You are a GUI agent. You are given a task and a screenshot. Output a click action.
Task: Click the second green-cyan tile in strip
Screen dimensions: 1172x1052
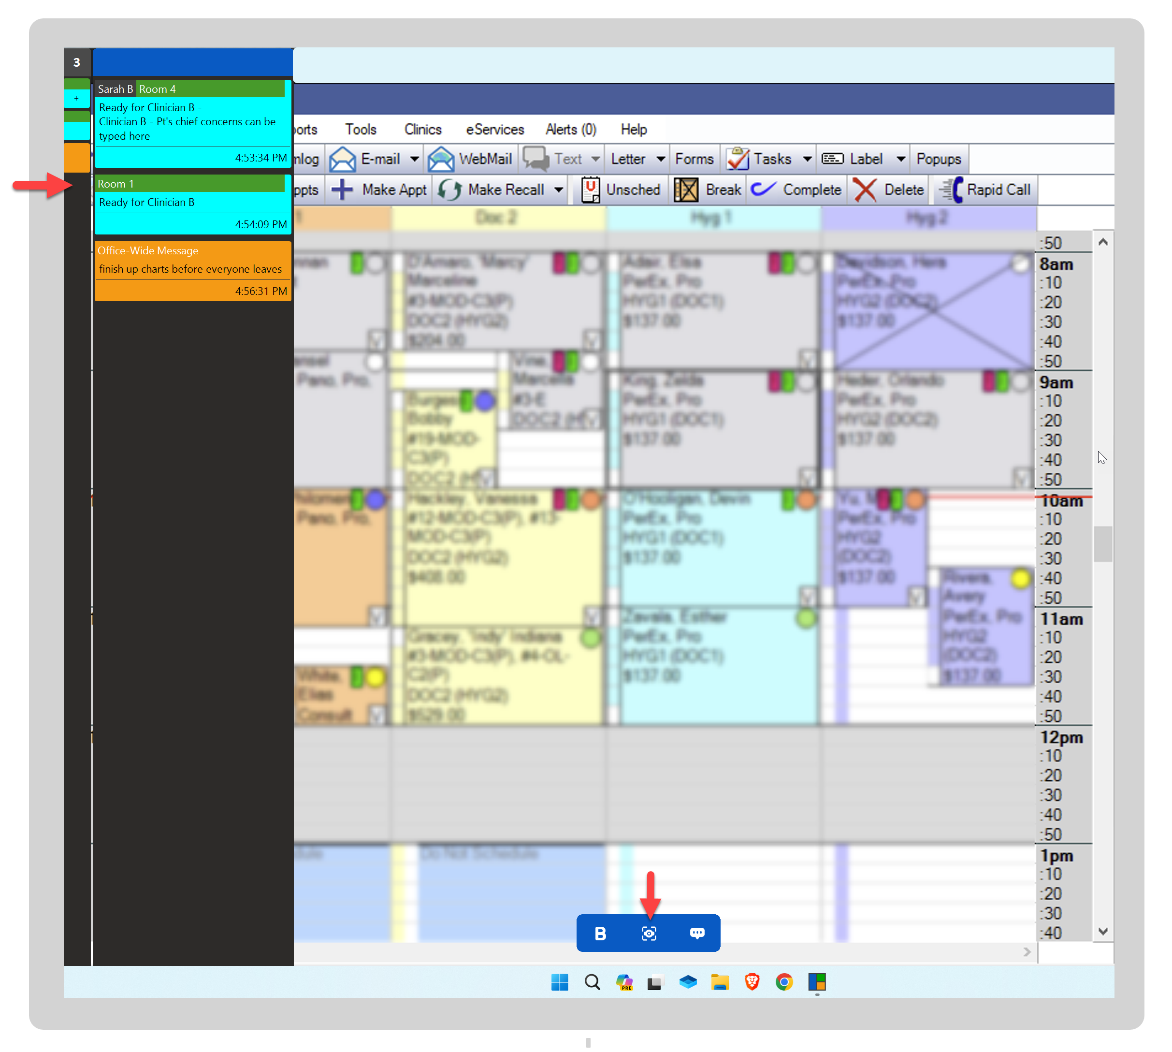(77, 125)
